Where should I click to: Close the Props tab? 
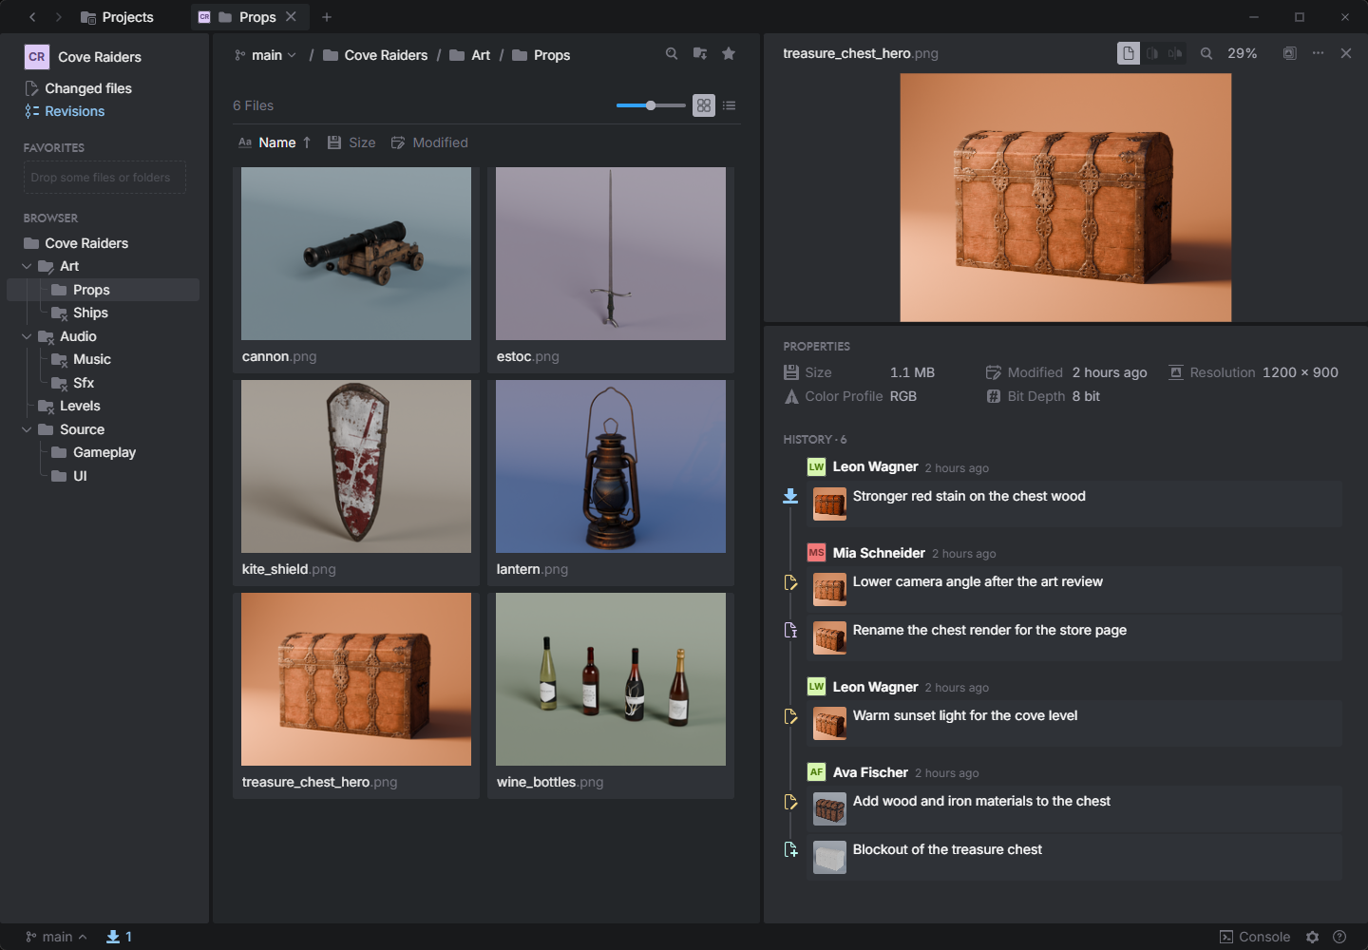[292, 17]
